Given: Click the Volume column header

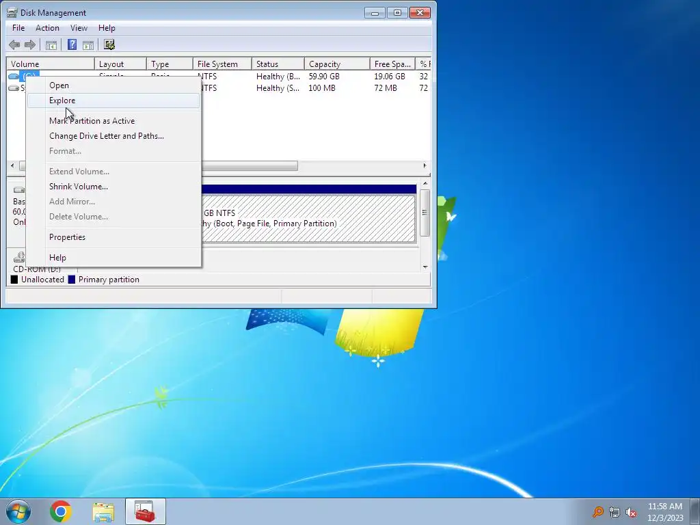Looking at the screenshot, I should (x=51, y=64).
